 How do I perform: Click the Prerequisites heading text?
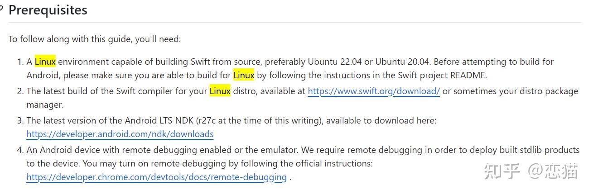[48, 10]
